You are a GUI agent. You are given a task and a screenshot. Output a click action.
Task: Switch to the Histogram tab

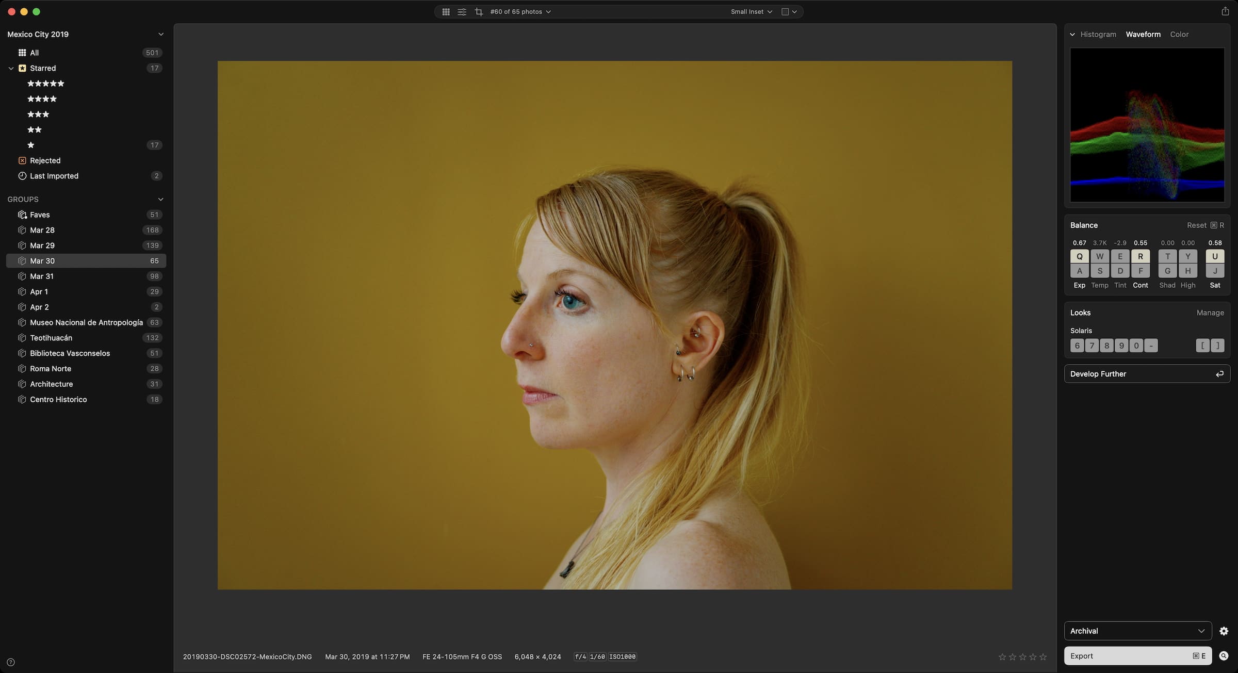click(1098, 35)
